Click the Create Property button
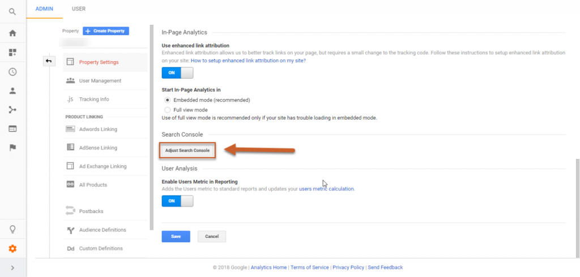 [106, 31]
